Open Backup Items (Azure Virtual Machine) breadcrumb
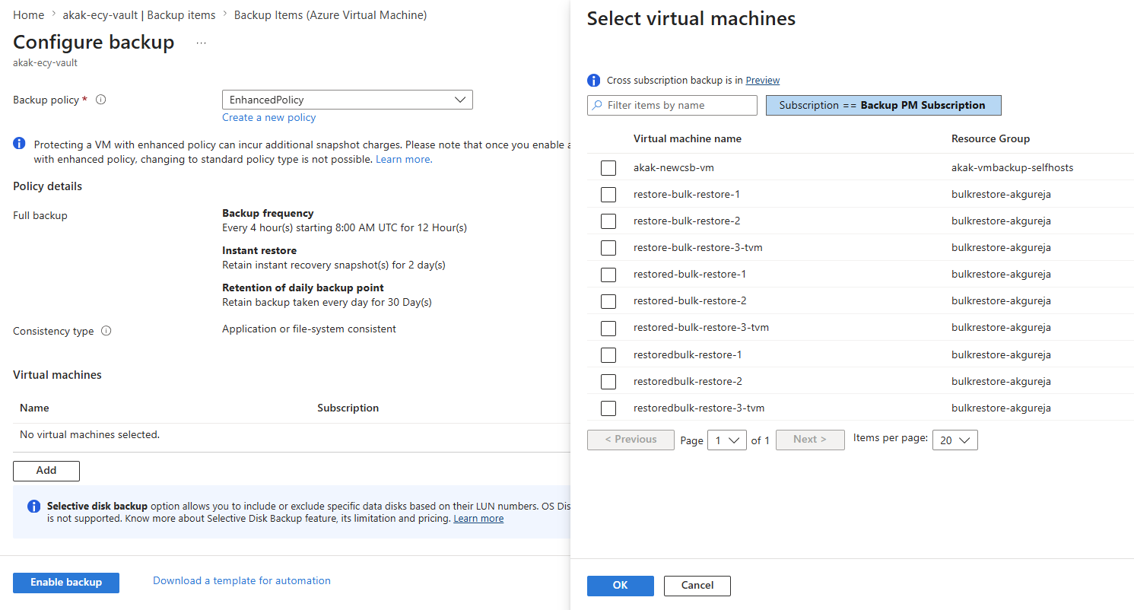 click(331, 14)
